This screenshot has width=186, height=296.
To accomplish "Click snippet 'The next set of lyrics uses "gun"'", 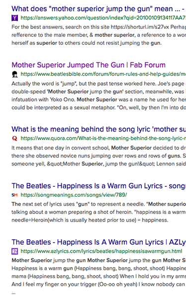I will (50, 204).
